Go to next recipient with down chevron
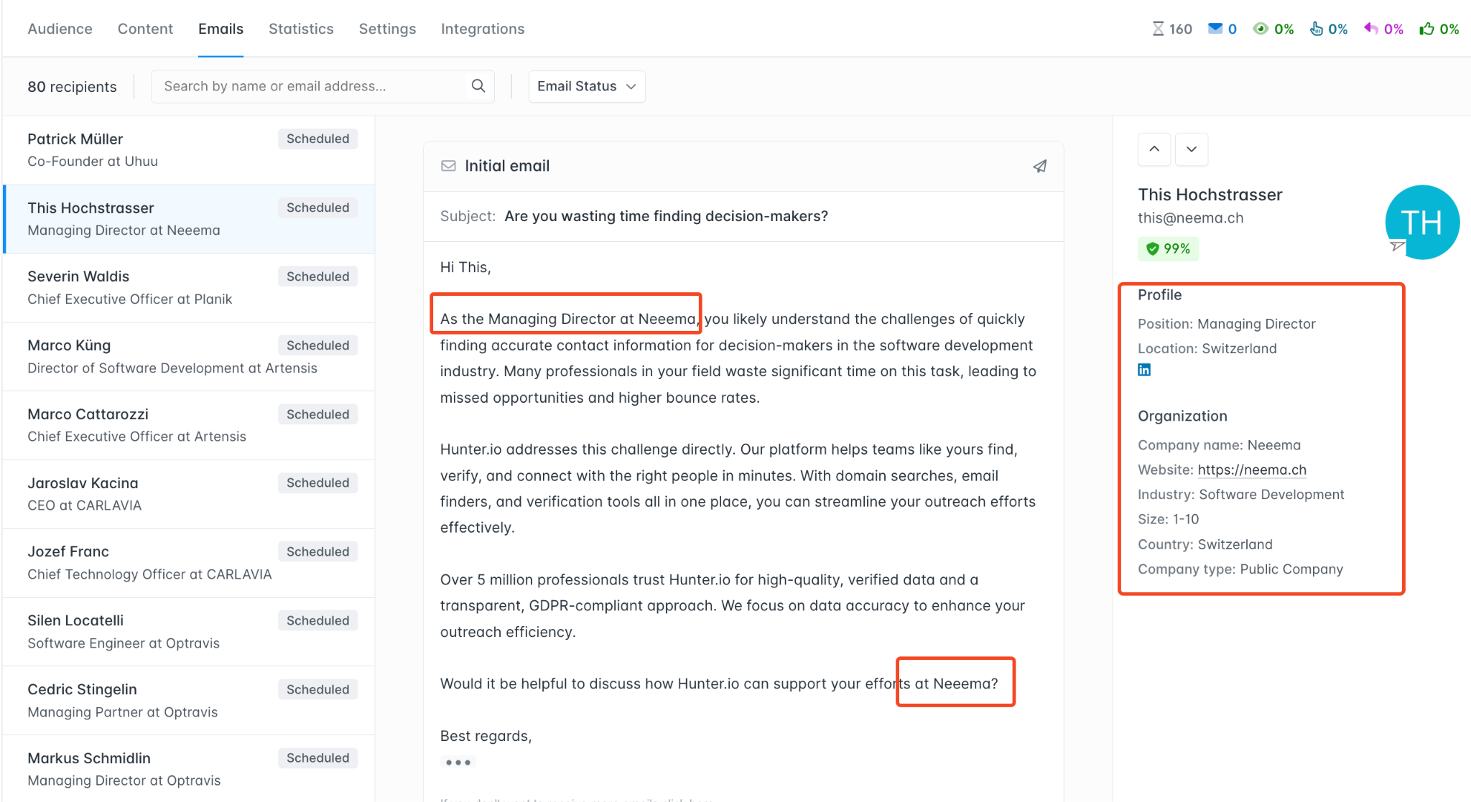Viewport: 1471px width, 802px height. click(x=1192, y=149)
